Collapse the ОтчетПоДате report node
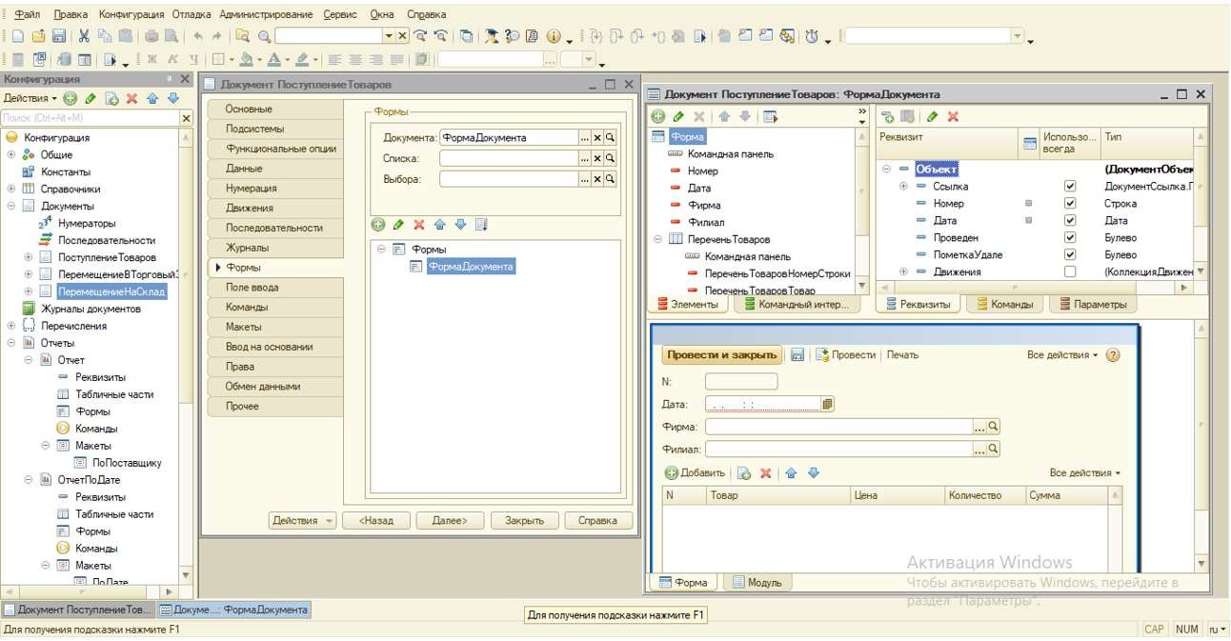1231x641 pixels. click(29, 480)
